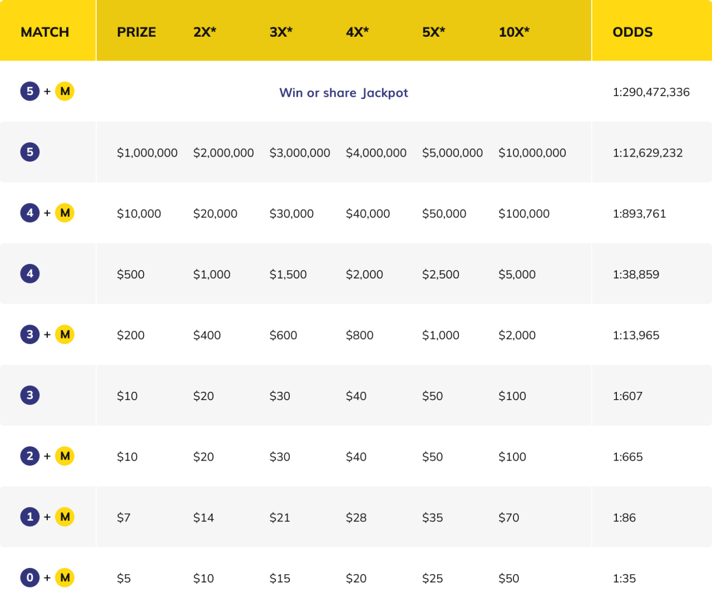Click the $5,000,000 cell
The width and height of the screenshot is (712, 608).
pos(452,153)
